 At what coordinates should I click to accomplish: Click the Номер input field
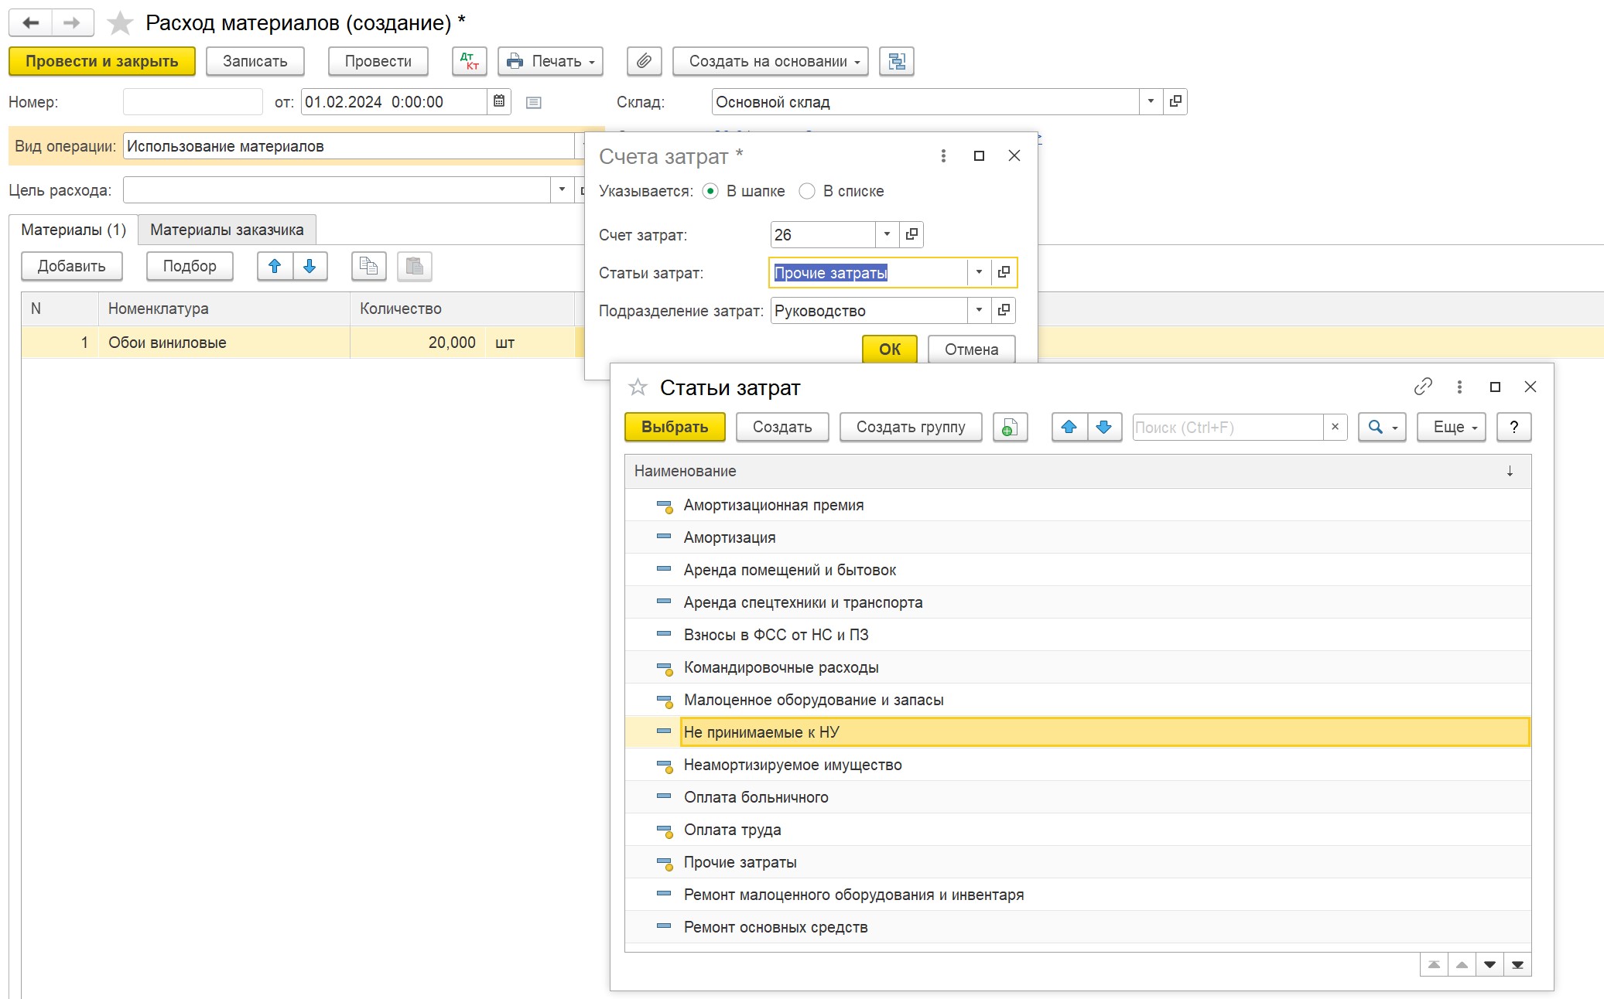coord(193,101)
